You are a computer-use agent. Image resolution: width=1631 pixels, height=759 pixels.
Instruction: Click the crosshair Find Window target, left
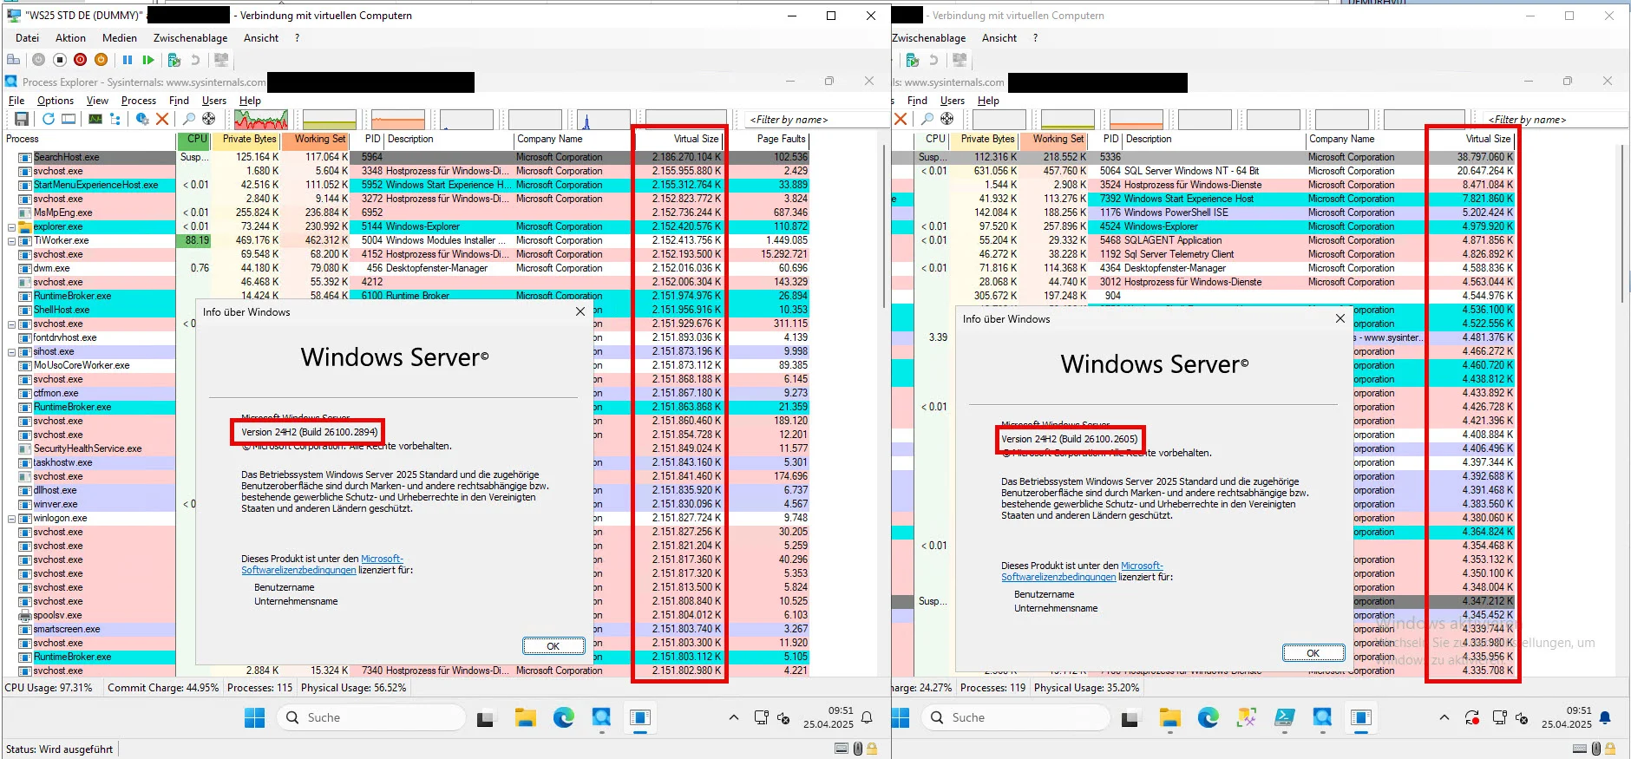[x=209, y=119]
